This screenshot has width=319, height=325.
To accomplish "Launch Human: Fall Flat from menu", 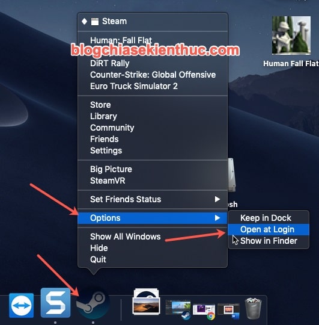I will pos(153,40).
